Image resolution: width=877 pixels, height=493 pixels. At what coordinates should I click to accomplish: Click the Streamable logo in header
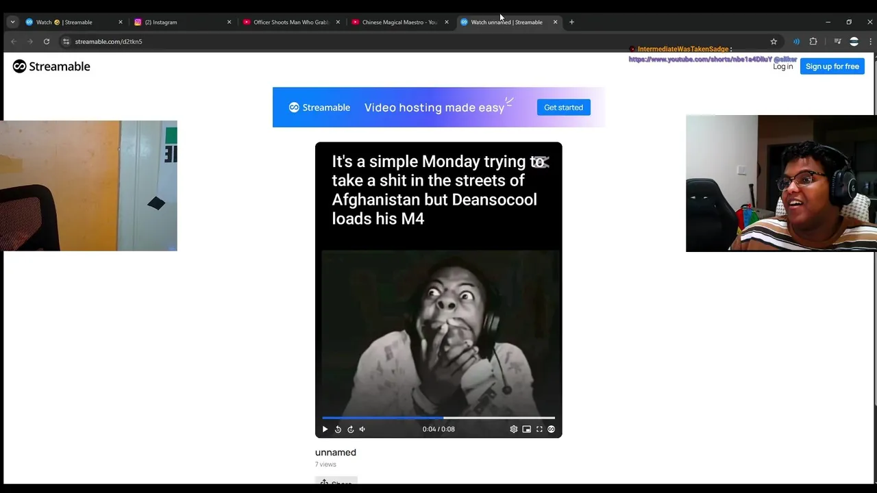[51, 66]
